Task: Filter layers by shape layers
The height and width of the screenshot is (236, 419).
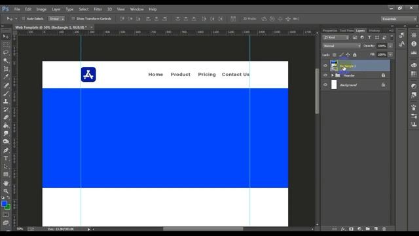Action: coord(377,37)
